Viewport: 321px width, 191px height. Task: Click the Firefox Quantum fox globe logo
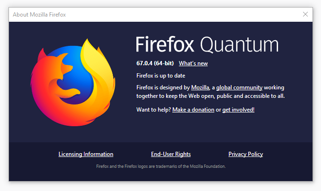(73, 82)
